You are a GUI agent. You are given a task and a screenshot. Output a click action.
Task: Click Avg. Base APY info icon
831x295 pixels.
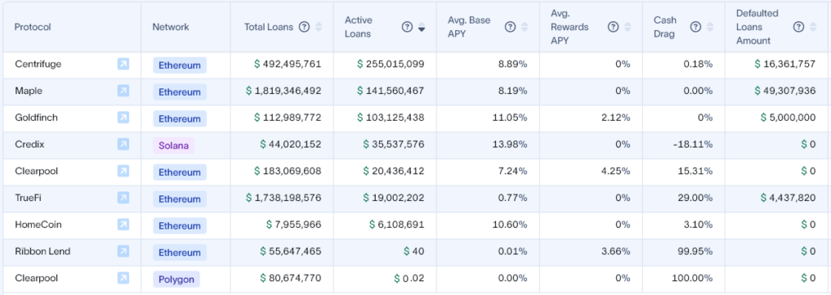(510, 27)
